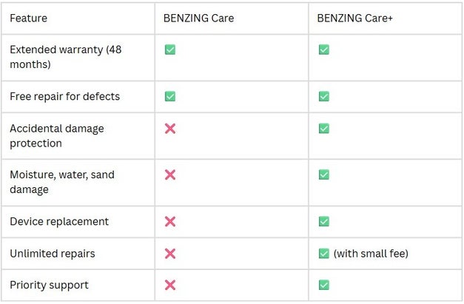Click red cross for Accidental damage protection
464x304 pixels.
tap(170, 129)
